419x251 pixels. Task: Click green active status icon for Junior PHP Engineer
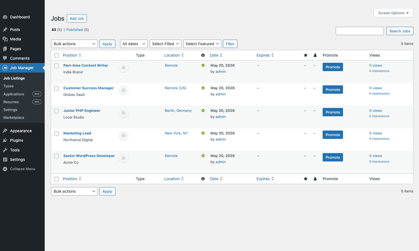pyautogui.click(x=203, y=111)
